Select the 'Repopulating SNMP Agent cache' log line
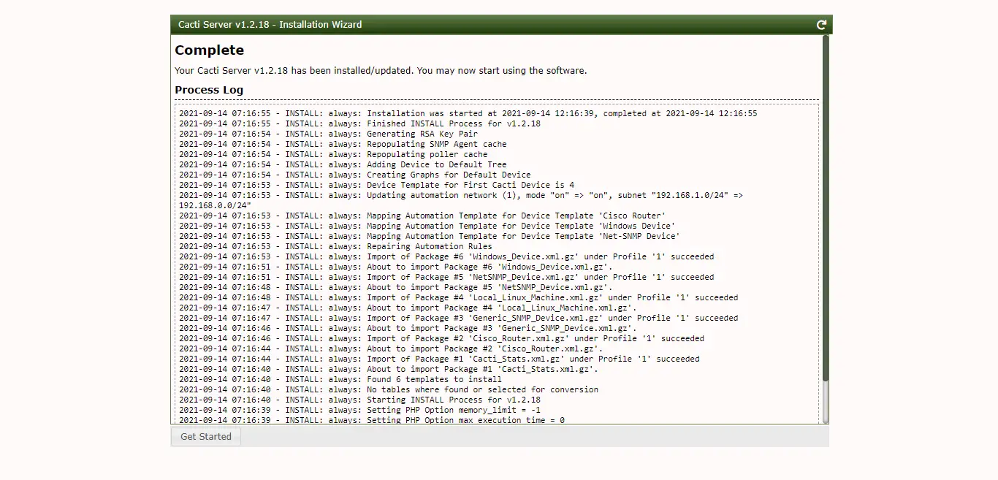This screenshot has width=998, height=480. pos(343,144)
